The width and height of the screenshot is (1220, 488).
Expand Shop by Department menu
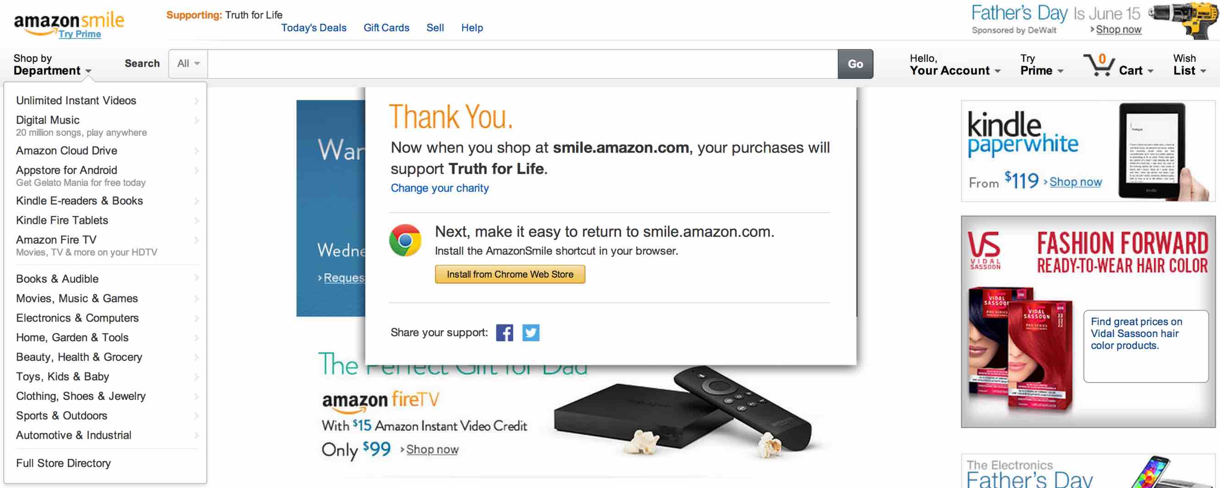[52, 65]
